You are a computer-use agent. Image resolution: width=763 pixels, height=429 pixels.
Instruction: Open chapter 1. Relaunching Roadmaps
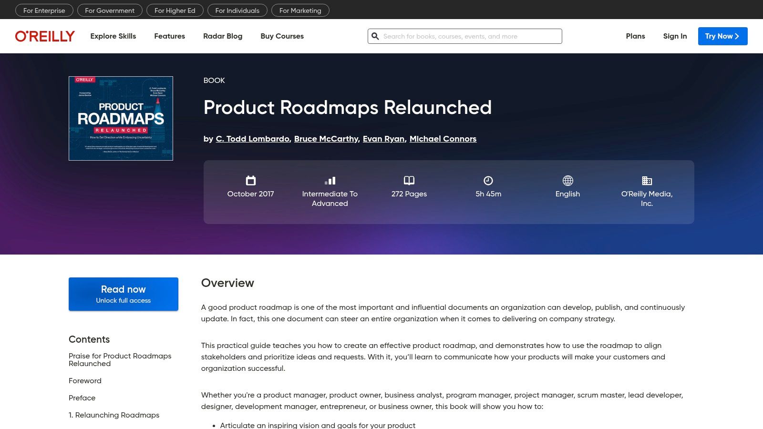pyautogui.click(x=114, y=415)
